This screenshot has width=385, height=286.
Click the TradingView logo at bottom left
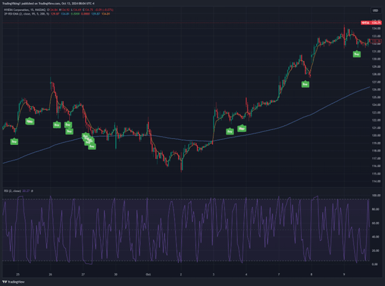pyautogui.click(x=14, y=282)
